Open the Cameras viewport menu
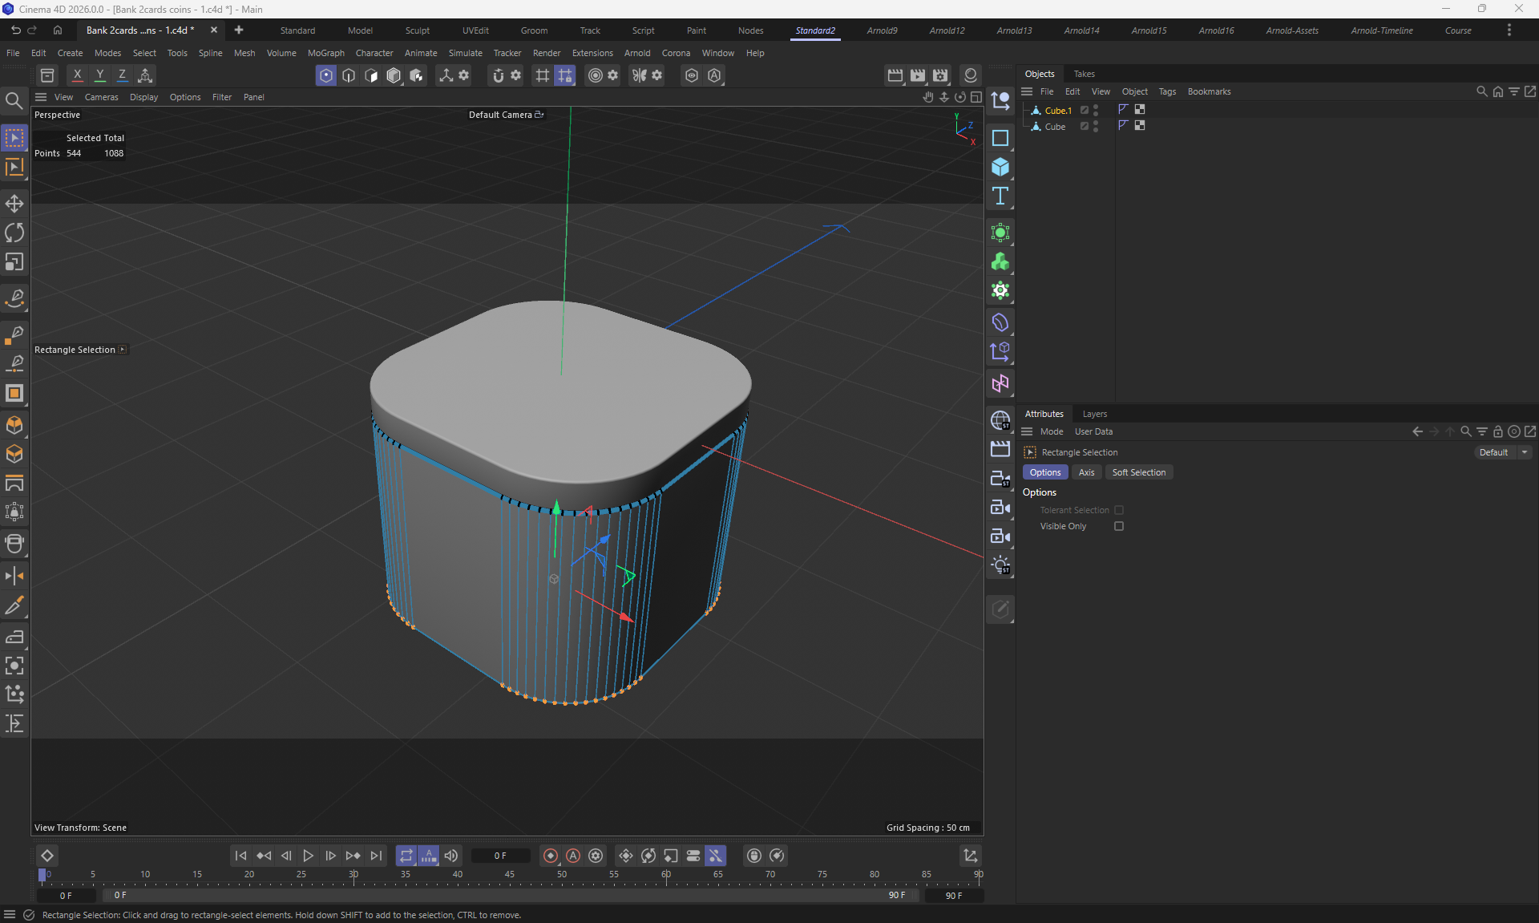Image resolution: width=1539 pixels, height=923 pixels. tap(101, 97)
